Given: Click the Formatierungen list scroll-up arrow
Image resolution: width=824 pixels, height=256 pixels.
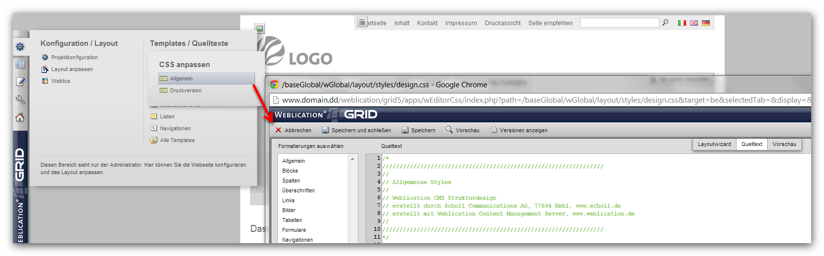Looking at the screenshot, I should [353, 159].
